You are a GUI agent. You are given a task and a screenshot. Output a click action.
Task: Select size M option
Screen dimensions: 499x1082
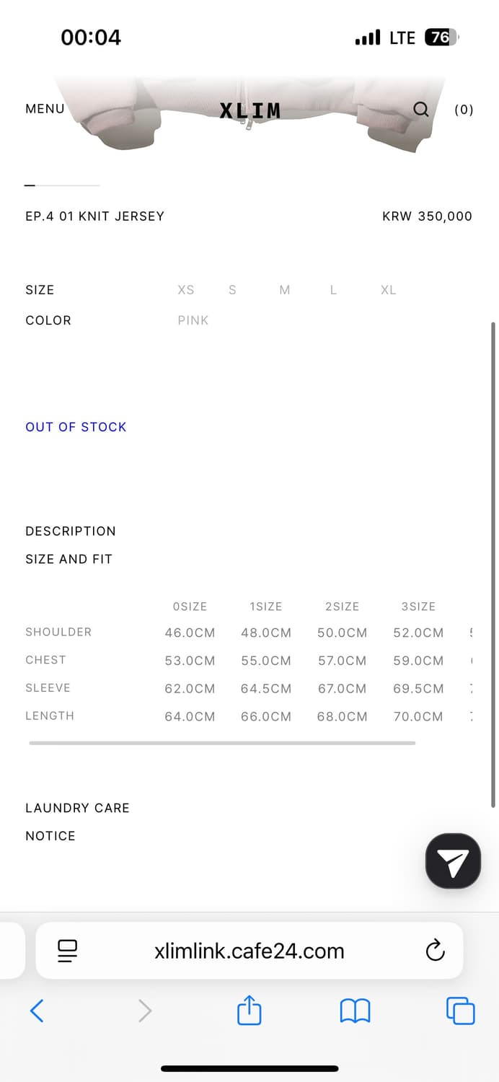tap(285, 290)
